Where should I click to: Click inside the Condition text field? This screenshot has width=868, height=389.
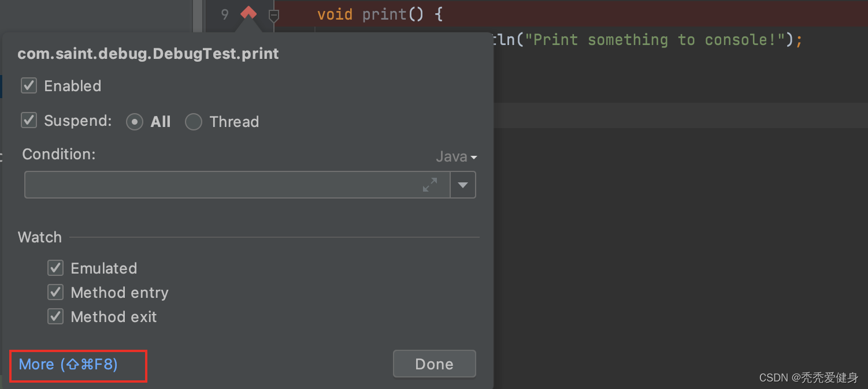[220, 185]
